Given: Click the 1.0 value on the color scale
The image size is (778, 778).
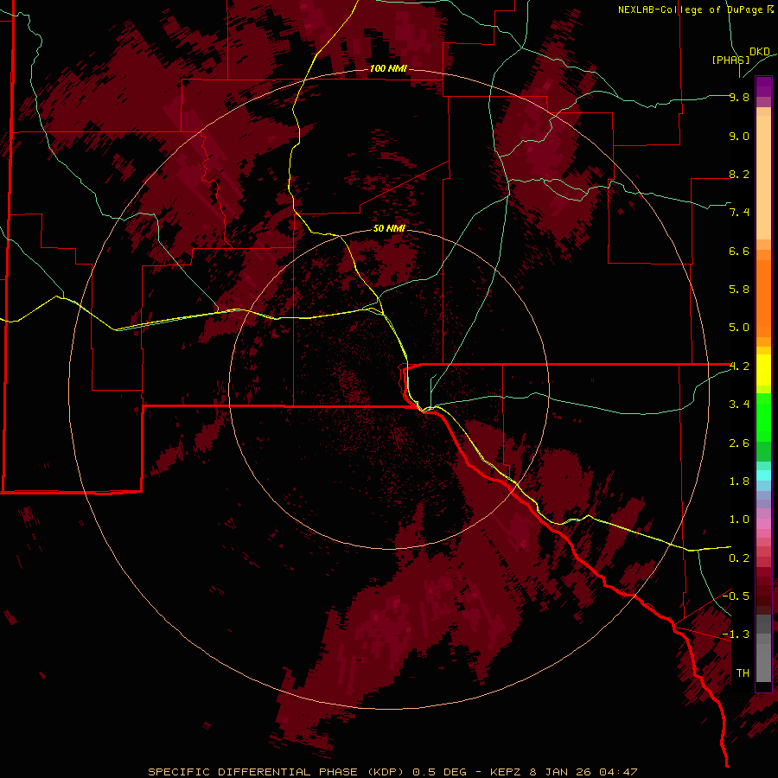Looking at the screenshot, I should pos(739,520).
